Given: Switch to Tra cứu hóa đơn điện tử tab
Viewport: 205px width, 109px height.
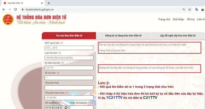Looking at the screenshot, I should pyautogui.click(x=69, y=36).
